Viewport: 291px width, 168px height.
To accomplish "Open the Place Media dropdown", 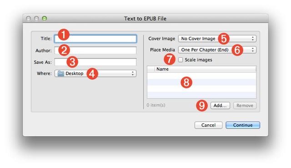I will point(217,50).
